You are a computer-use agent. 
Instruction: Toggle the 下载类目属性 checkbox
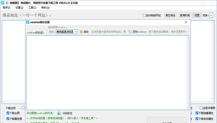click(x=197, y=119)
